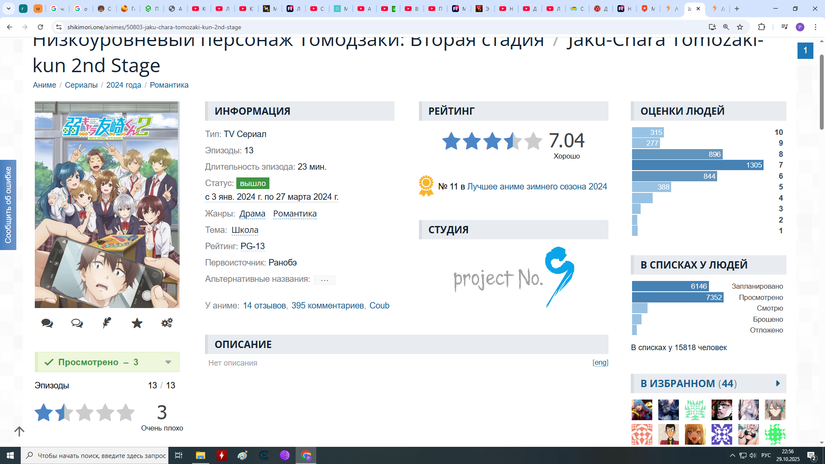The image size is (825, 464).
Task: Open browser extensions puzzle icon
Action: click(761, 27)
